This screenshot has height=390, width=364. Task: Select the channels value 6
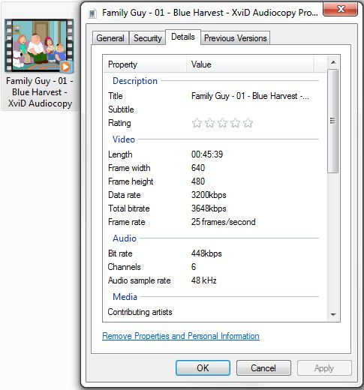click(x=194, y=267)
